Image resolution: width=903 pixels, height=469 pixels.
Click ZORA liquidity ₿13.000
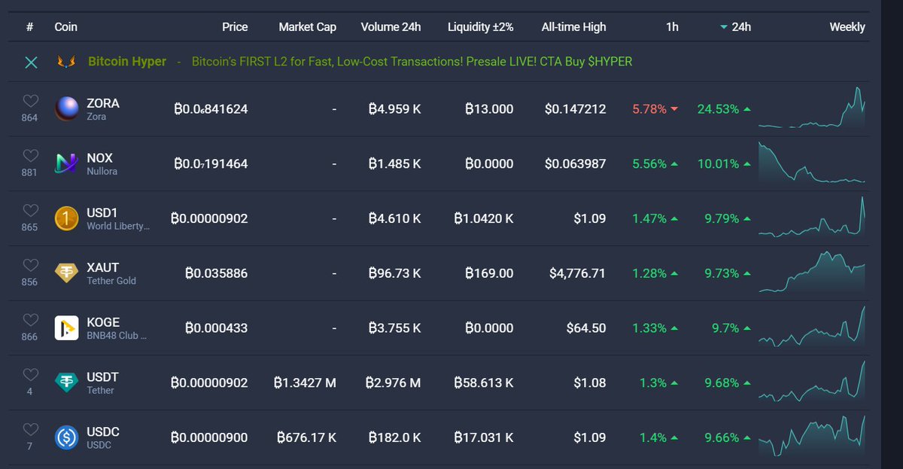489,109
